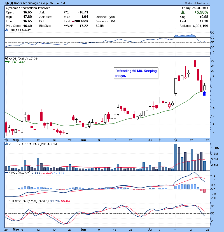224x232 pixels.
Task: Click the Defending 50 MA annotation text box
Action: tap(136, 73)
